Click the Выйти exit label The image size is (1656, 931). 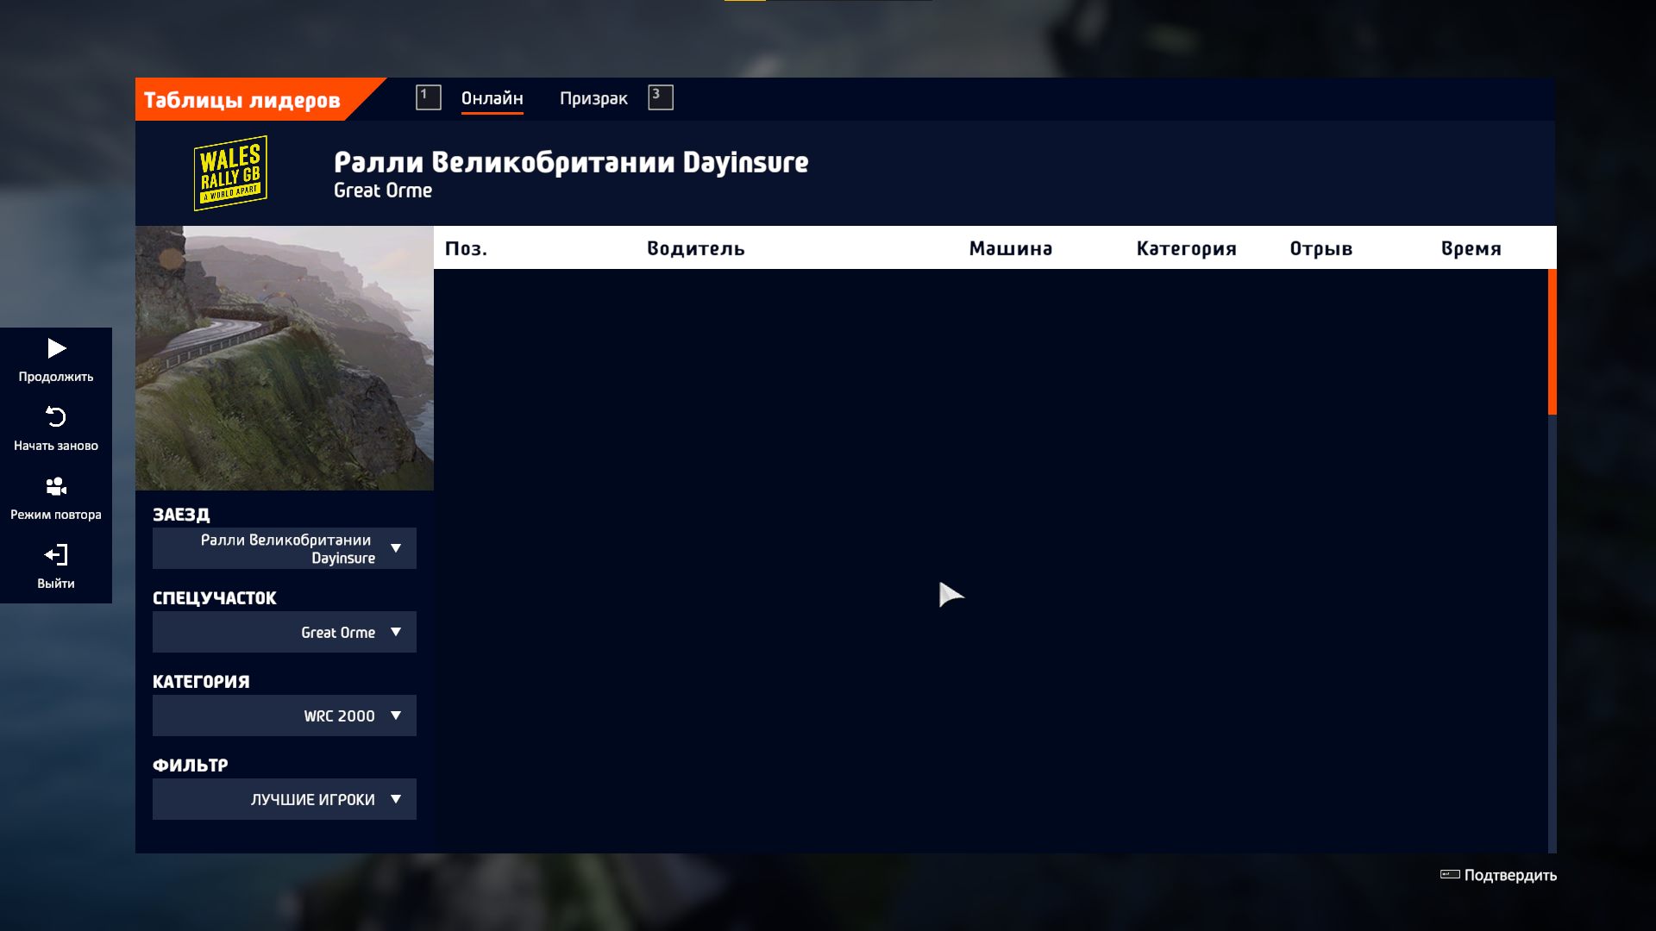tap(56, 584)
